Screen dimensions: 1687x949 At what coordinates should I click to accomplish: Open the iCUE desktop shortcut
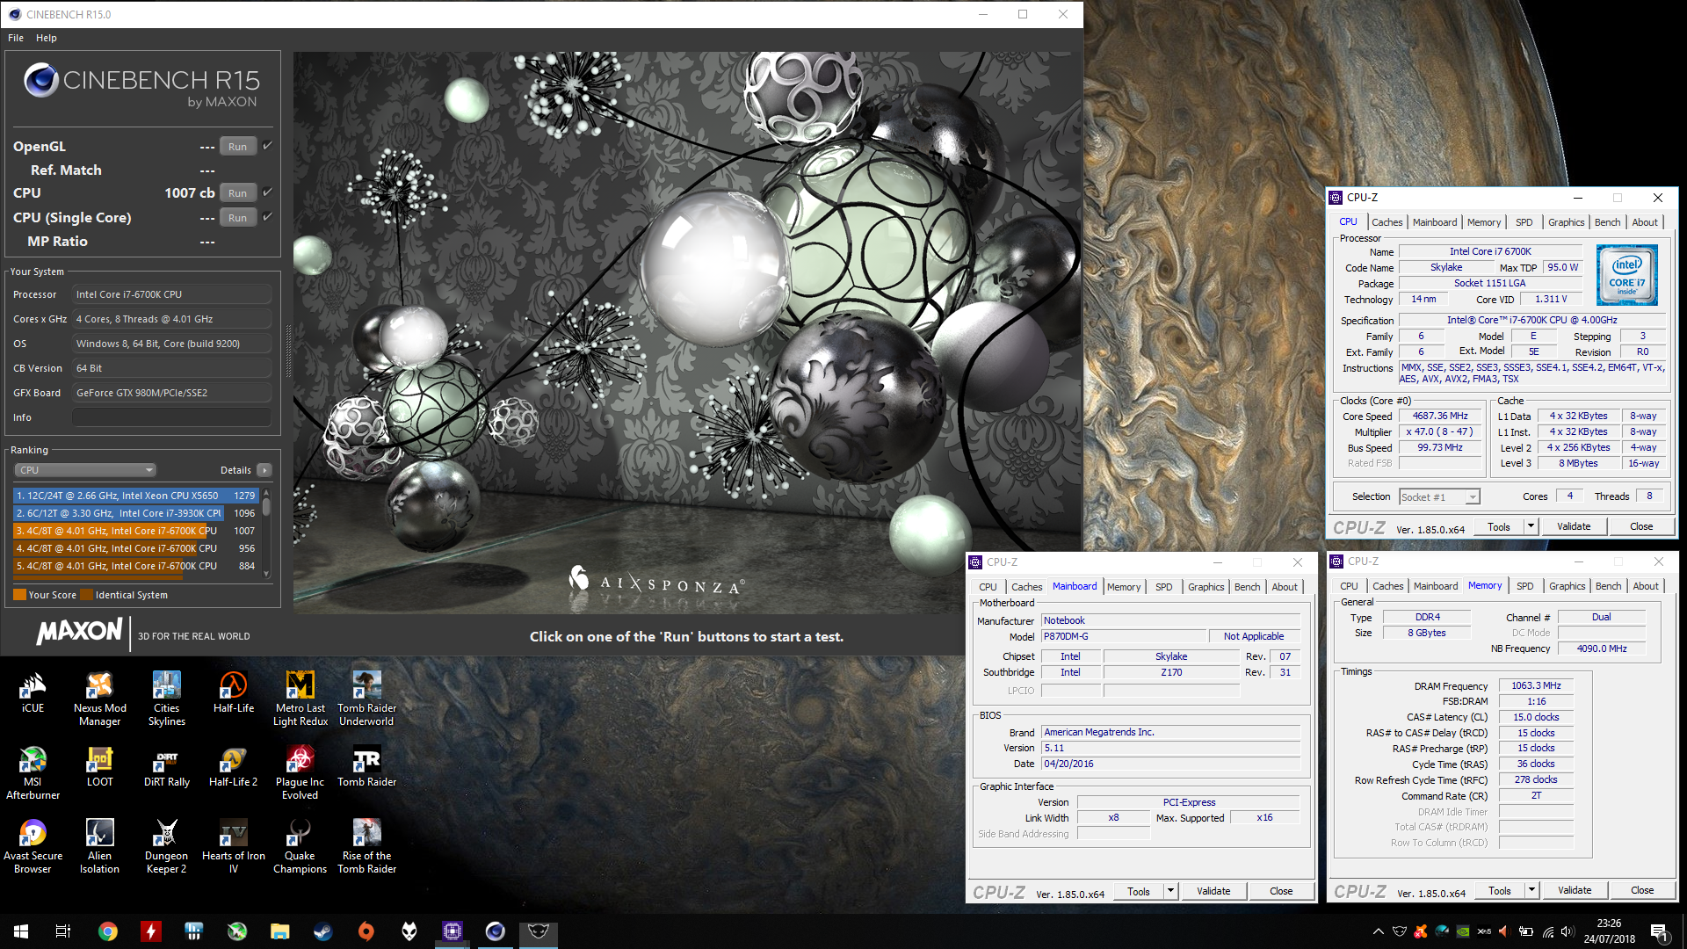[x=33, y=692]
